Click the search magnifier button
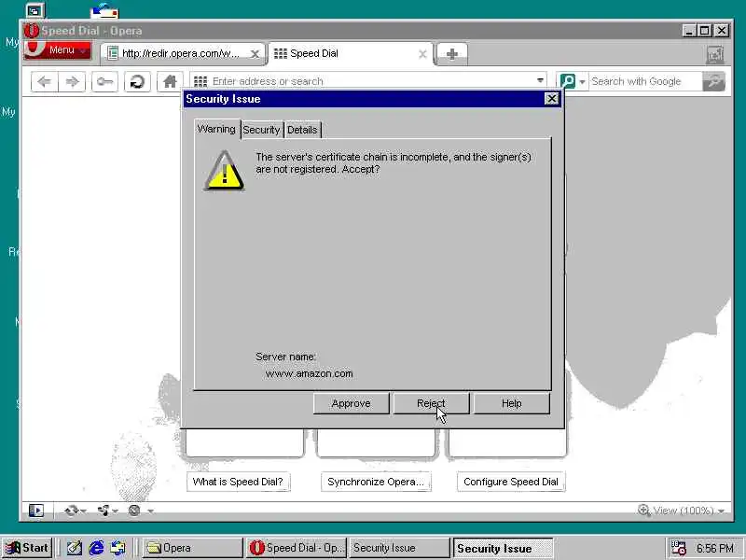This screenshot has width=746, height=560. tap(713, 81)
